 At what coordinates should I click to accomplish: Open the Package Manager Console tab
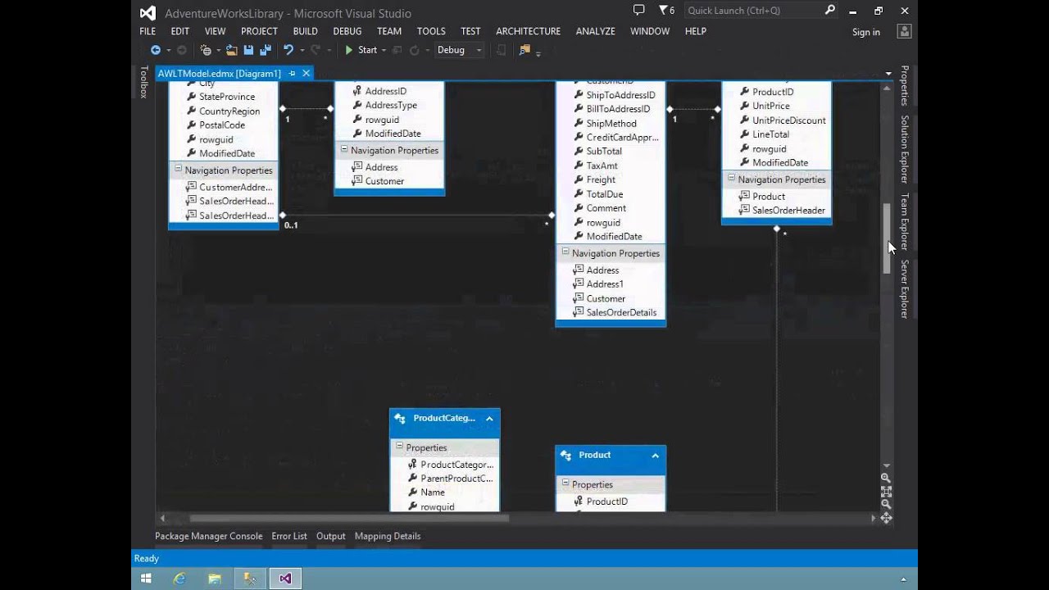[x=209, y=536]
